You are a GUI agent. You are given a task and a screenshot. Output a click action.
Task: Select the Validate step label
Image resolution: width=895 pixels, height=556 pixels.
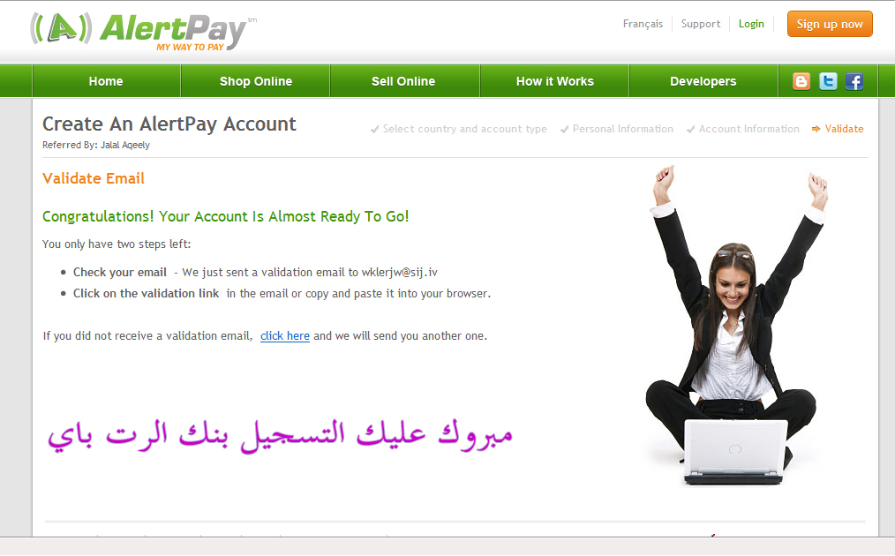[x=844, y=129]
